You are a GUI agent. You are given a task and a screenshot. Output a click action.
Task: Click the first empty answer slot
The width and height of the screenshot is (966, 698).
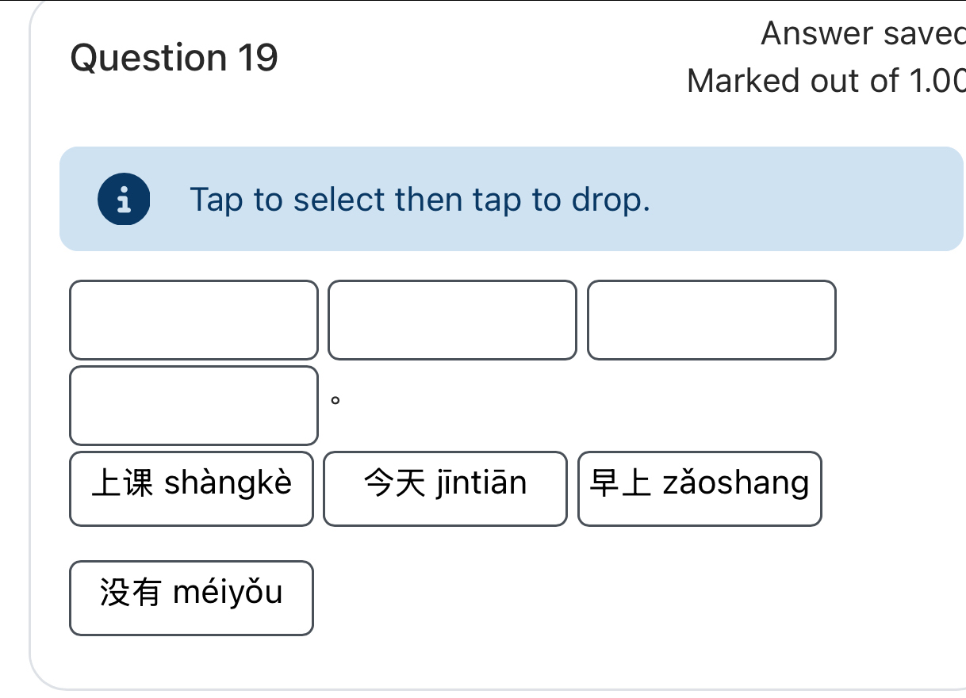click(194, 321)
